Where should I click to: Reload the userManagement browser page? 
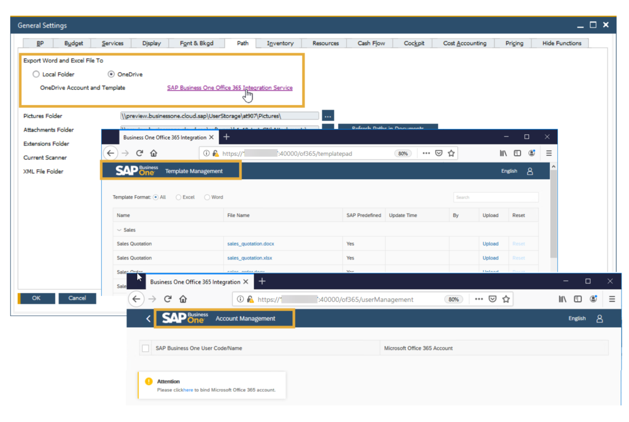point(168,299)
